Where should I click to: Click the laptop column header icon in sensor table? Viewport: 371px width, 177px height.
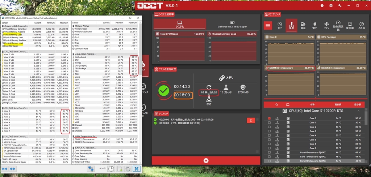pos(288,104)
